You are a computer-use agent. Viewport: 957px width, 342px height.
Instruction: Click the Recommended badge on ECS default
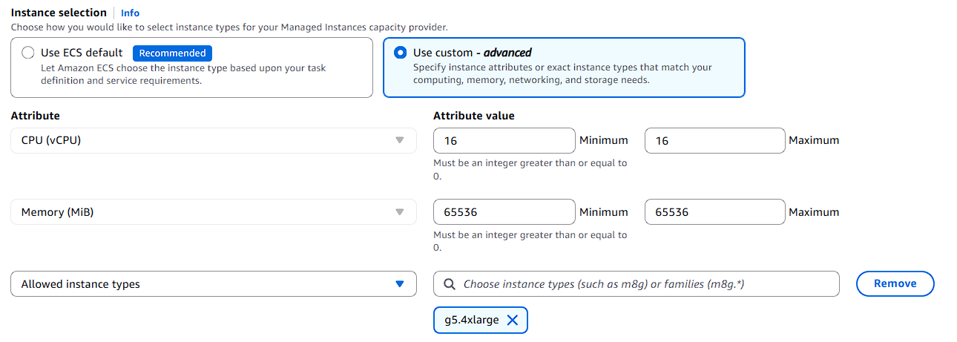pos(172,53)
